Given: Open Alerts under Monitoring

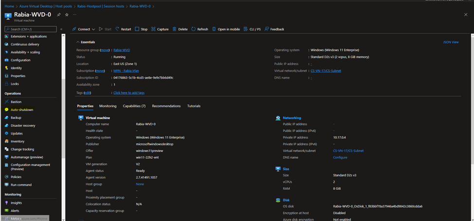Looking at the screenshot, I should [15, 211].
